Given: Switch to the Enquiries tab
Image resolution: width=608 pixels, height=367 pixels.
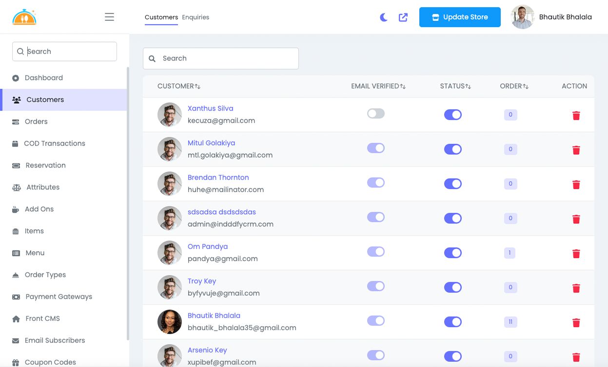Looking at the screenshot, I should [x=196, y=17].
